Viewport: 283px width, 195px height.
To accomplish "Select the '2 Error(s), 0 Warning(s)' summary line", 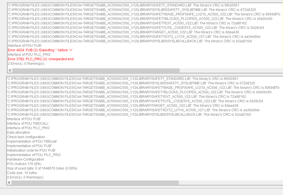I will (26, 64).
